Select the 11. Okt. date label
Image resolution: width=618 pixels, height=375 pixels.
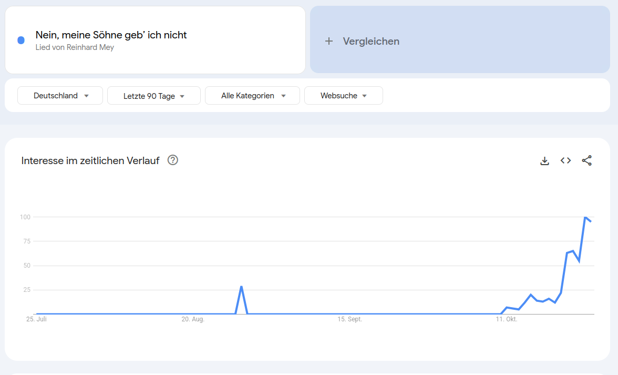pos(507,319)
